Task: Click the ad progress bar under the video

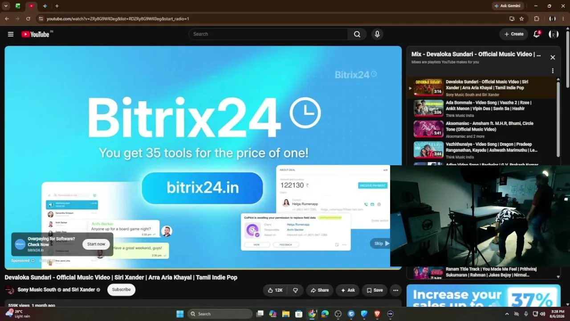Action: (203, 269)
